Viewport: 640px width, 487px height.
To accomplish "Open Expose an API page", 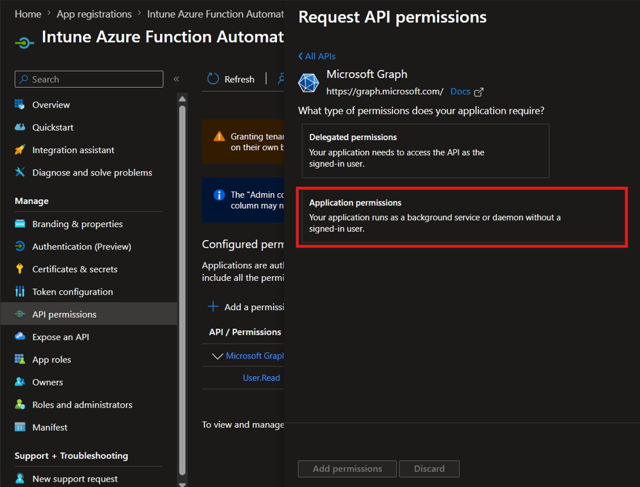I will 89,337.
